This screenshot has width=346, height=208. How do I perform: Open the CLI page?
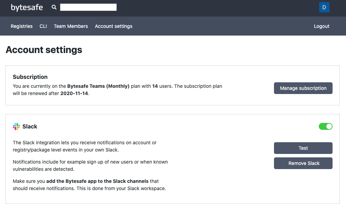43,26
